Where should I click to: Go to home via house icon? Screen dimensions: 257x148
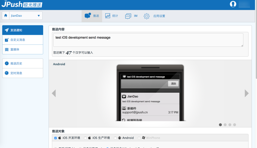pyautogui.click(x=5, y=15)
